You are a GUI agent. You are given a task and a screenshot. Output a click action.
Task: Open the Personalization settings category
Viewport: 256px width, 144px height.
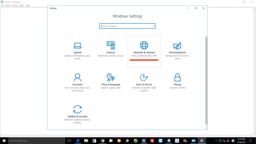[x=177, y=51]
